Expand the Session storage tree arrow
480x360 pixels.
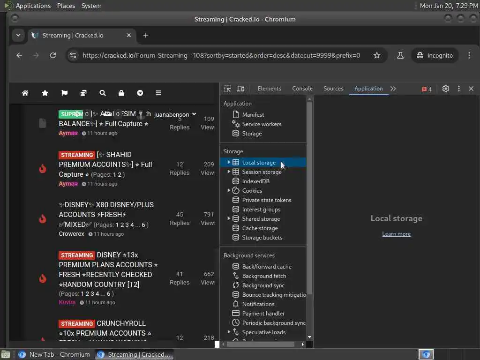(x=229, y=172)
